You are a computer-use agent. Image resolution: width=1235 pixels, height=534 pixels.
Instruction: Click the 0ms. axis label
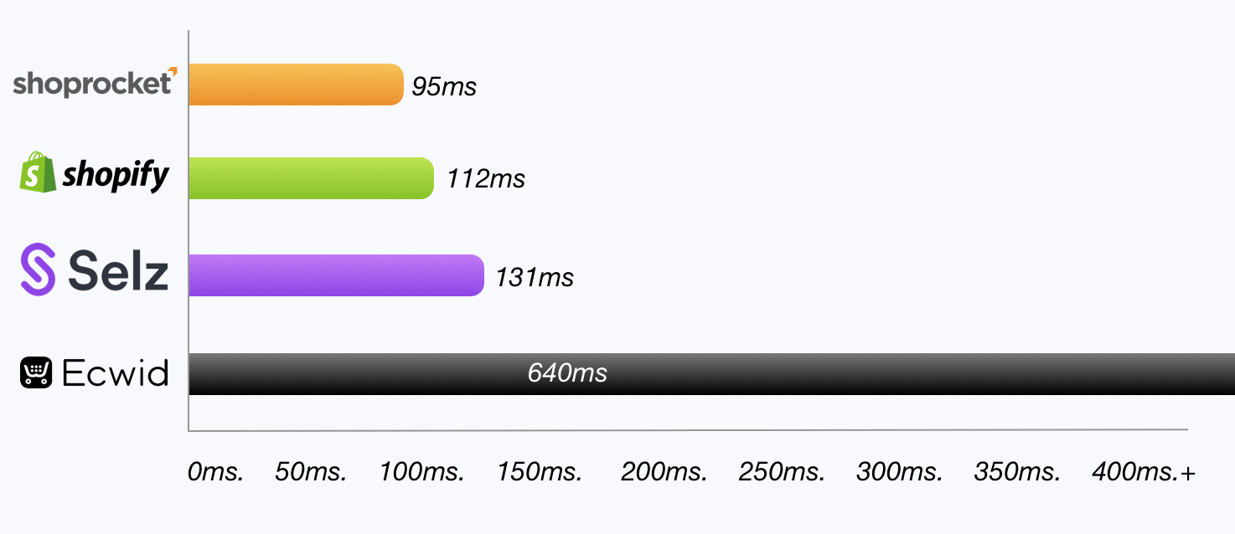[x=215, y=472]
